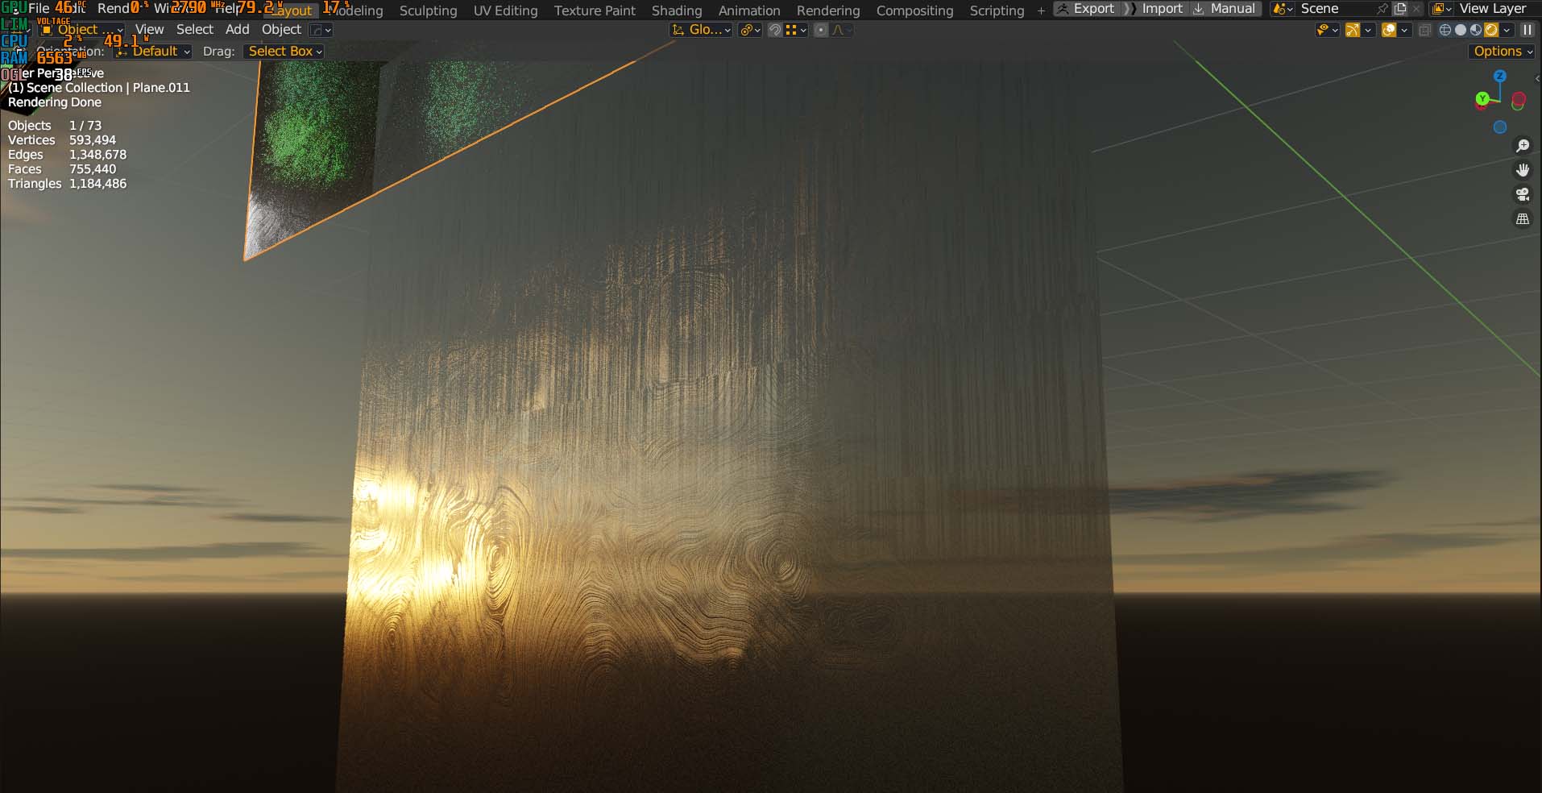1542x793 pixels.
Task: Switch to rendered viewport shading
Action: (x=1491, y=30)
